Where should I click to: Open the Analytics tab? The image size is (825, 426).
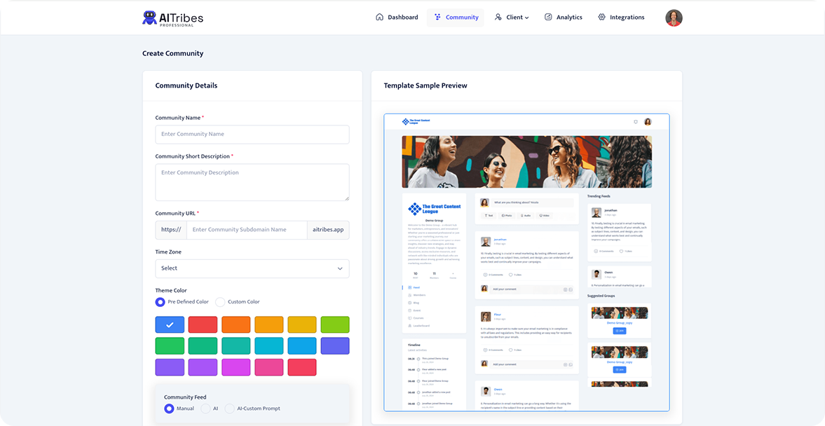tap(569, 18)
